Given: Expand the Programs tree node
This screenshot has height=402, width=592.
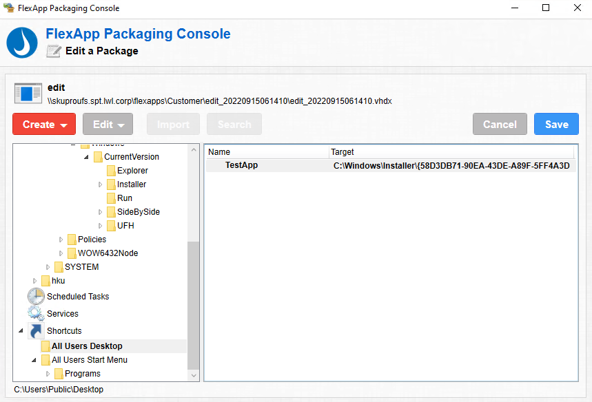Looking at the screenshot, I should [48, 374].
